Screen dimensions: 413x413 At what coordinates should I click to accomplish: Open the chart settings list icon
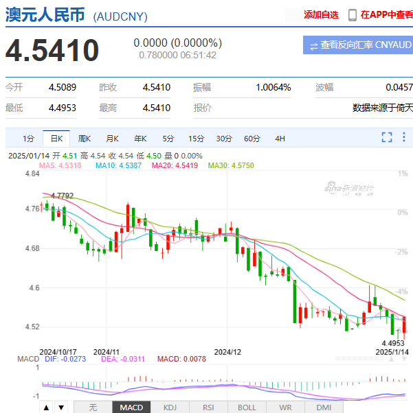click(403, 138)
